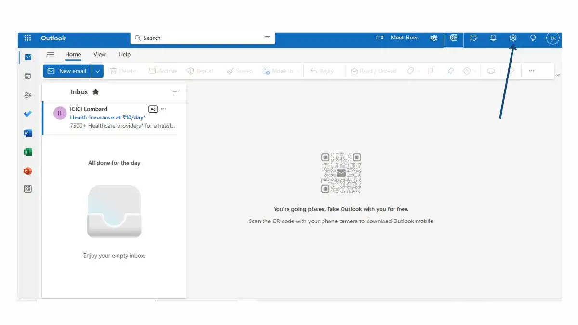The image size is (578, 325).
Task: Click the Read / Unread button
Action: click(x=374, y=71)
